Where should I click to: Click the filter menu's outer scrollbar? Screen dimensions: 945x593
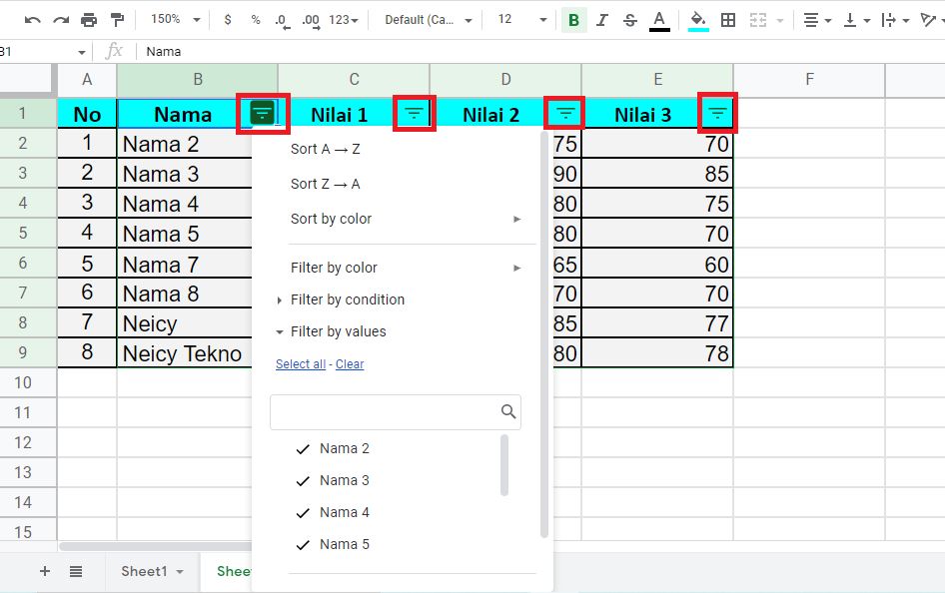pyautogui.click(x=544, y=334)
